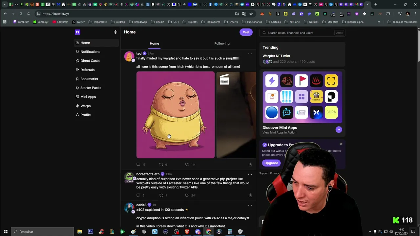This screenshot has width=420, height=236.
Task: Open Warplet NFT mint trending topic
Action: pos(276,56)
